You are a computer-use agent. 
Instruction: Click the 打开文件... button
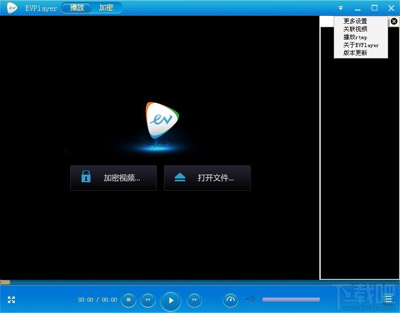pos(207,178)
